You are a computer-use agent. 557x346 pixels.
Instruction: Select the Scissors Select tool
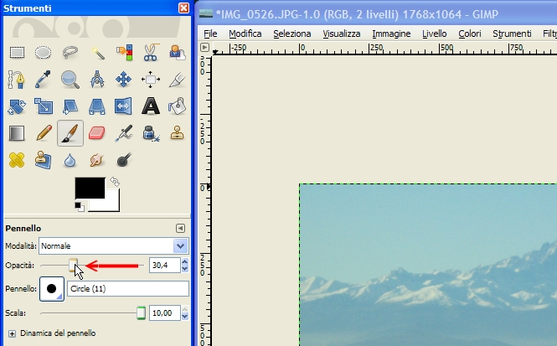click(x=151, y=53)
